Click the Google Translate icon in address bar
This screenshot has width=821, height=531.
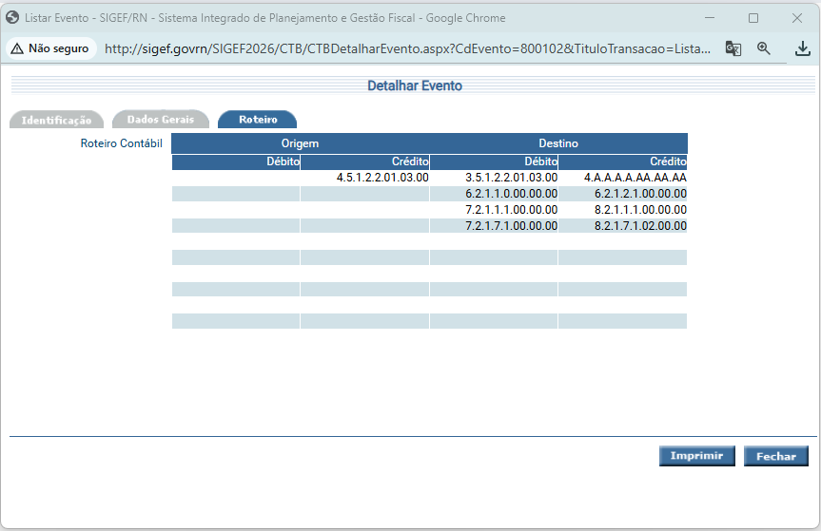click(x=733, y=48)
